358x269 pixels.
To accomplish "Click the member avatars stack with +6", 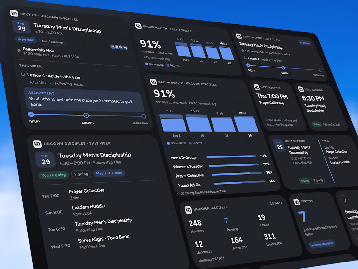I will coord(119,47).
